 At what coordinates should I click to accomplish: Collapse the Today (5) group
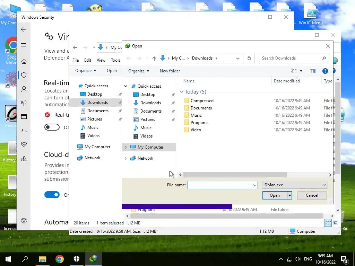pyautogui.click(x=181, y=91)
